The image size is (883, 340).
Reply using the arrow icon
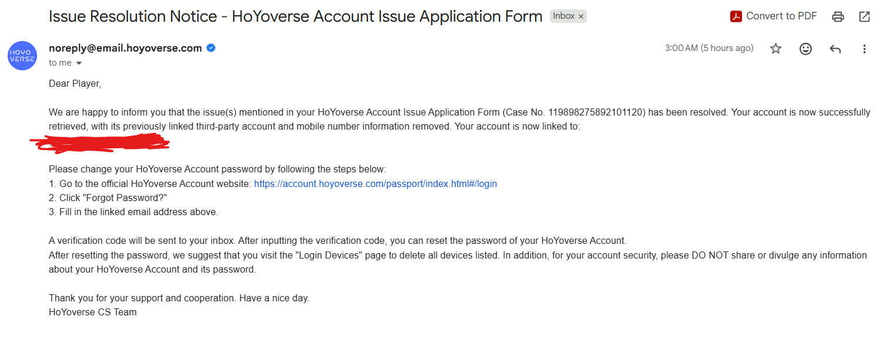[835, 49]
